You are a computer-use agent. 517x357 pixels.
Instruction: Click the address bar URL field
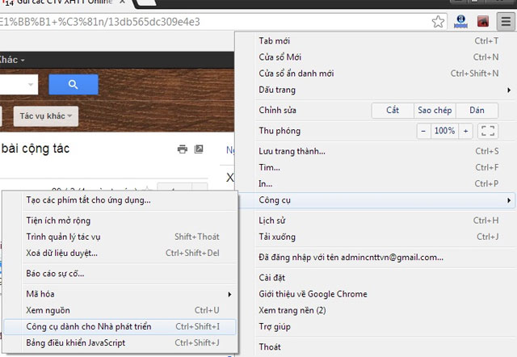tap(214, 22)
